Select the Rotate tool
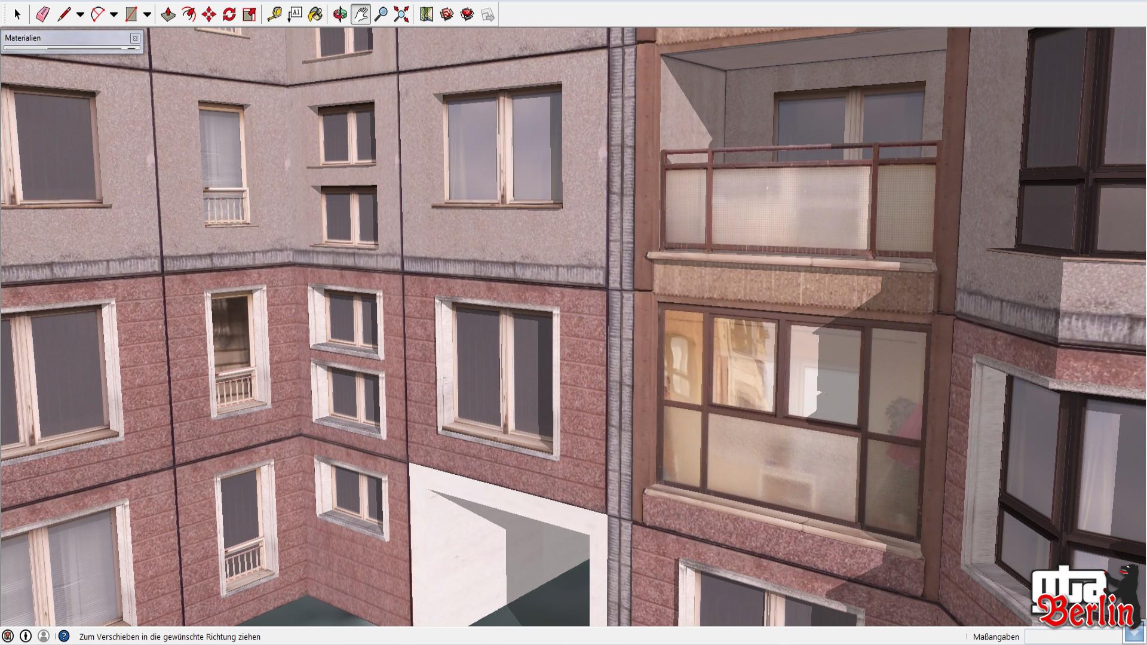1147x645 pixels. 229,14
